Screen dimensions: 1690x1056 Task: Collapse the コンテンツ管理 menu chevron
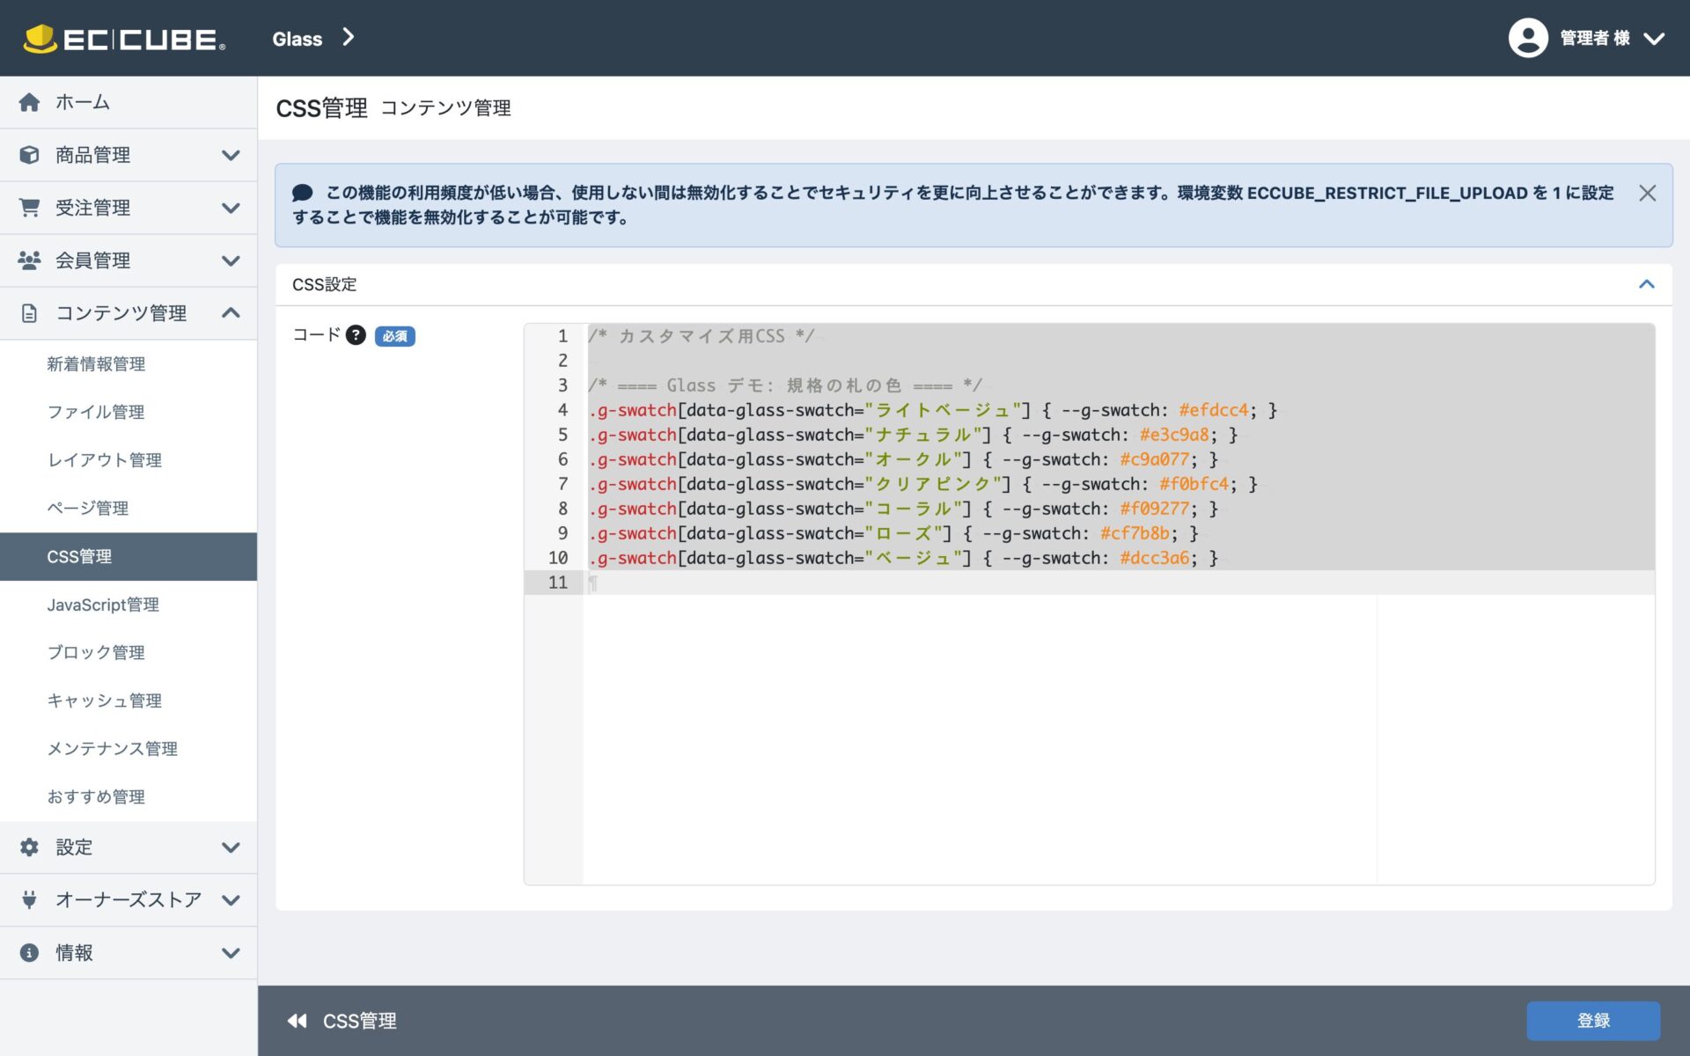[231, 312]
